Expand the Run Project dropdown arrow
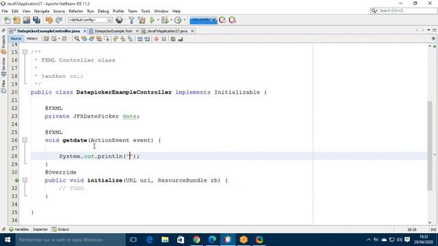Screen dimensions: 438x246 (158, 20)
